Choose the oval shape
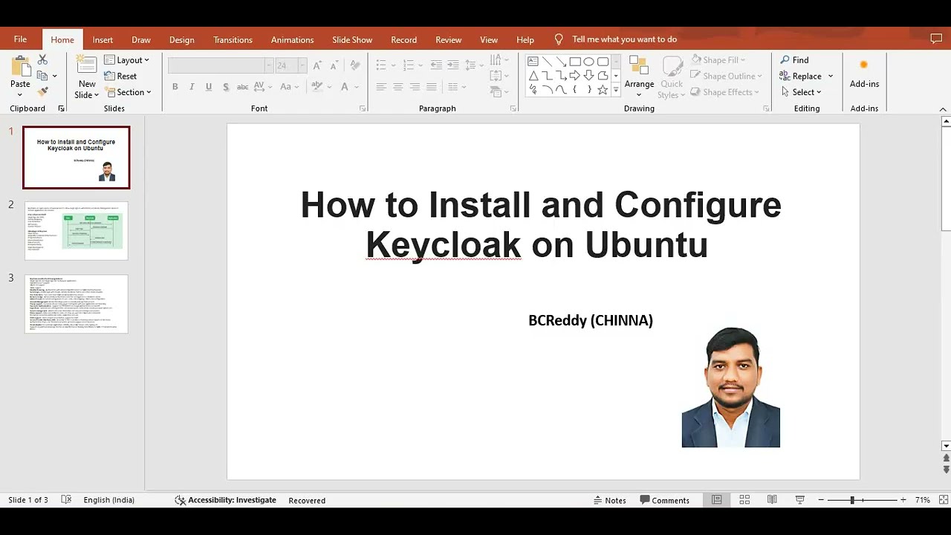Screen dimensions: 951x535 click(588, 62)
